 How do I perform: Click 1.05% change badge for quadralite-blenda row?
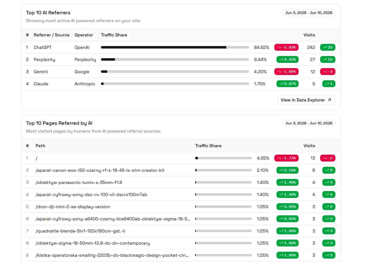pyautogui.click(x=287, y=231)
